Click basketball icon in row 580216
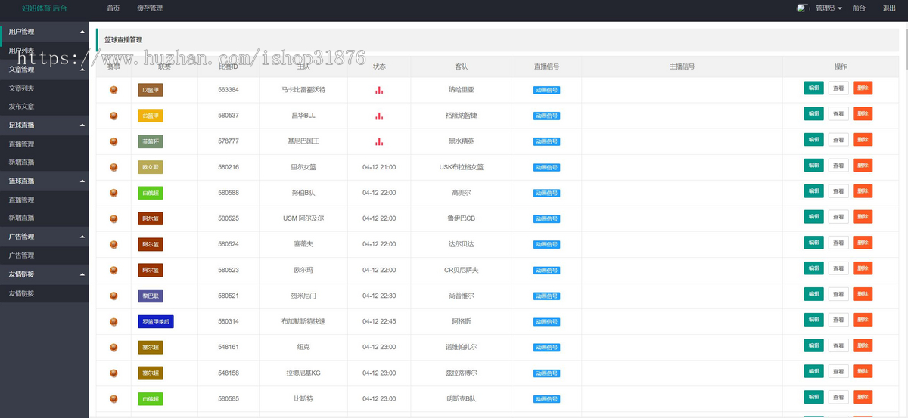This screenshot has width=908, height=418. click(x=113, y=167)
